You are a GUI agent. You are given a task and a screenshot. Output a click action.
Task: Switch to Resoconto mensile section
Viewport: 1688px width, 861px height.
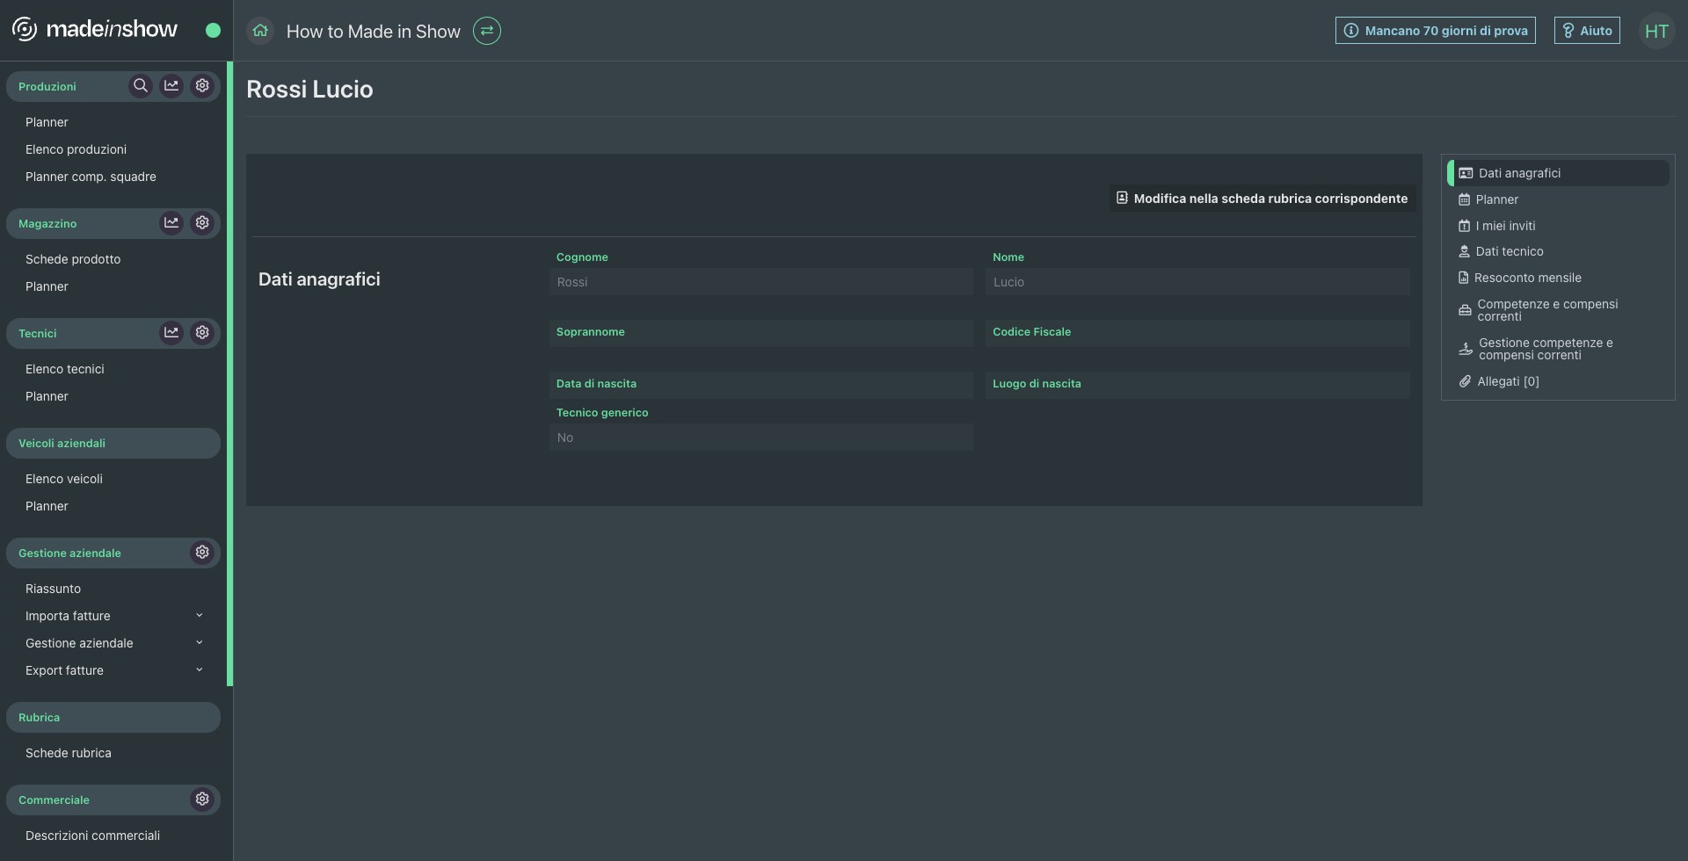click(1527, 278)
